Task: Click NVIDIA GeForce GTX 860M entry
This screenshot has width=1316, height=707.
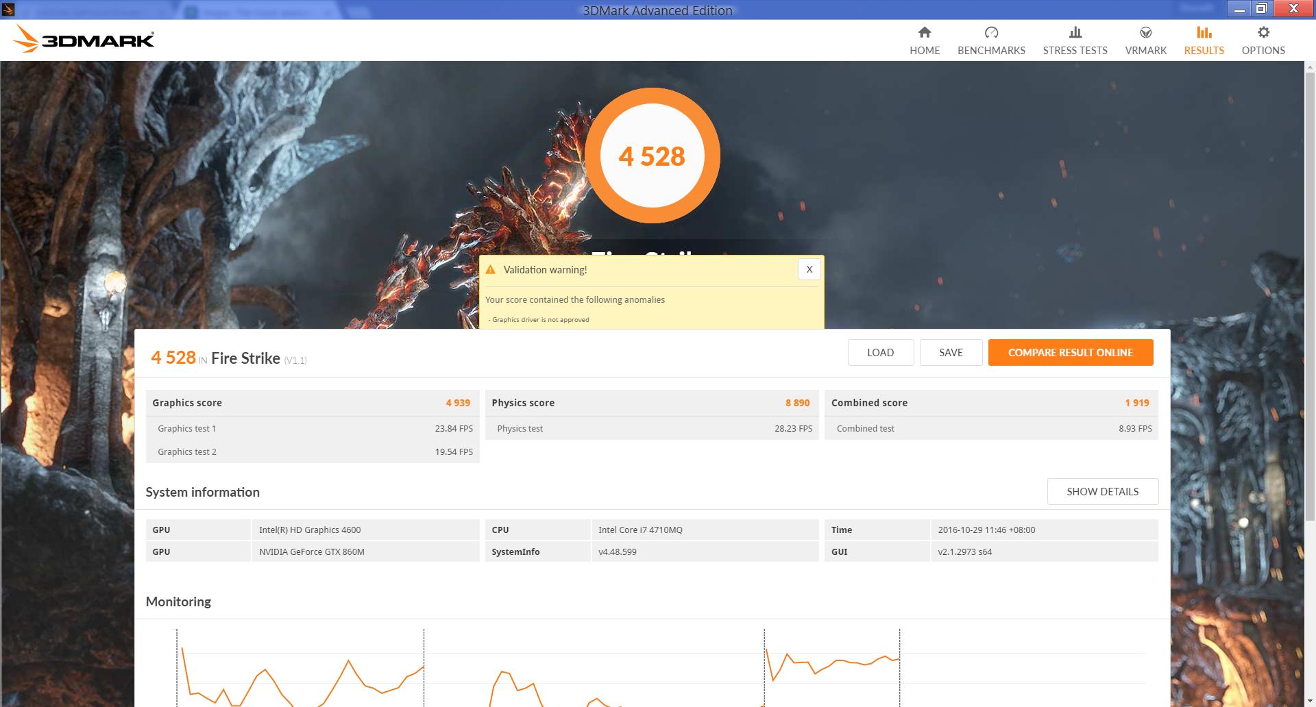Action: pyautogui.click(x=311, y=551)
